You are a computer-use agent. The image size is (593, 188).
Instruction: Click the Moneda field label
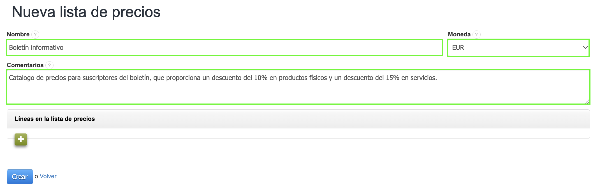coord(459,34)
